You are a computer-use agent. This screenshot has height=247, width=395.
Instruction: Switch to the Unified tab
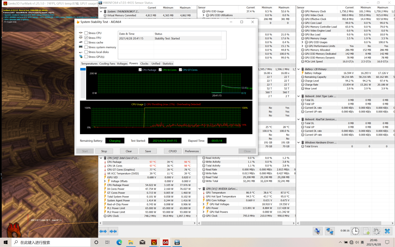156,64
